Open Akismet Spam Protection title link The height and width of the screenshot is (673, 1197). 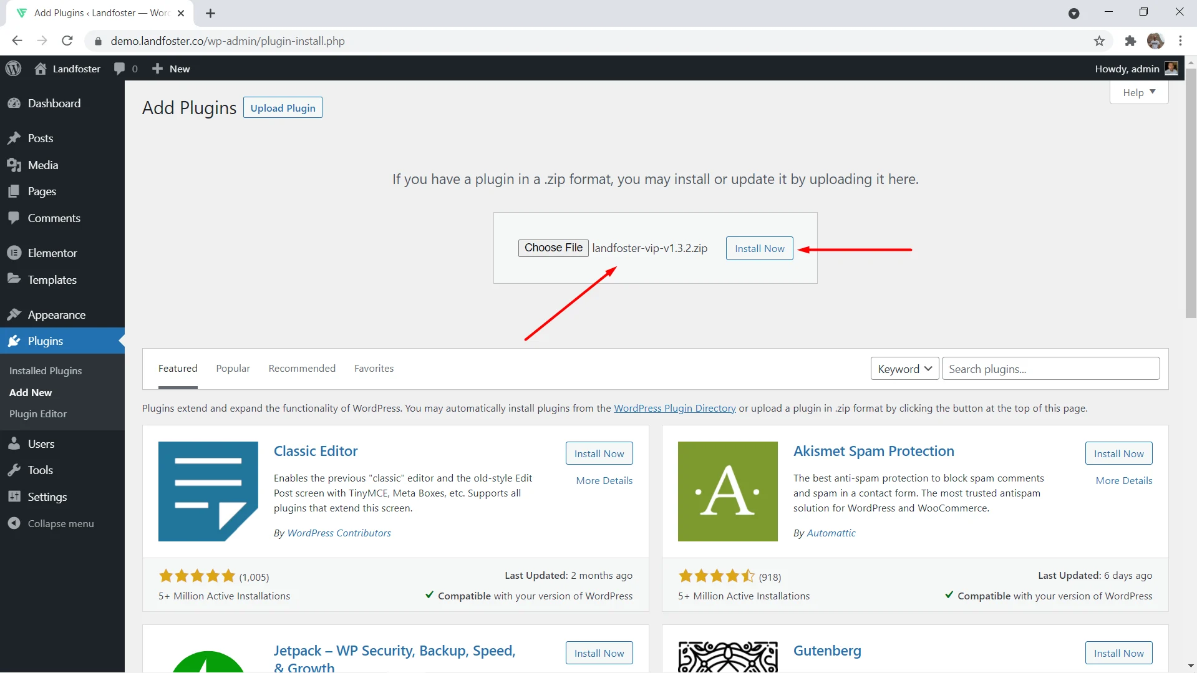(x=873, y=451)
